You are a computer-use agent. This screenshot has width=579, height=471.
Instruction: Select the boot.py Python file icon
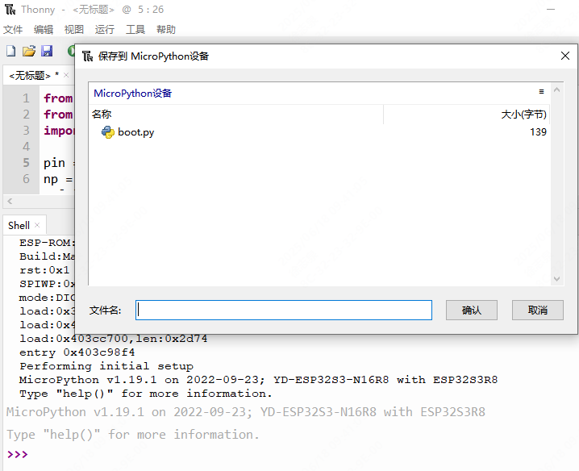coord(107,132)
